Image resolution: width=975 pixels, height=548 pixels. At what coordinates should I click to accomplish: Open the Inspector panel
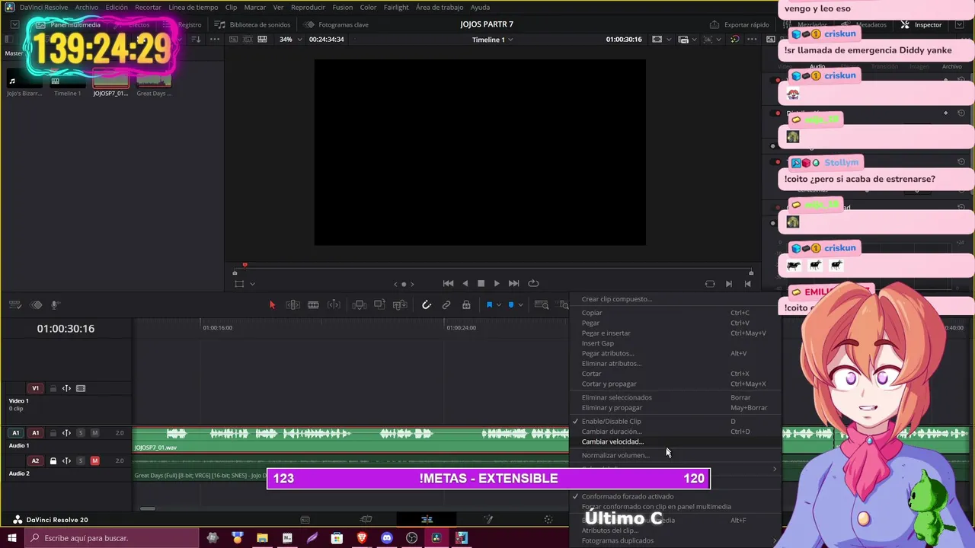click(x=922, y=24)
